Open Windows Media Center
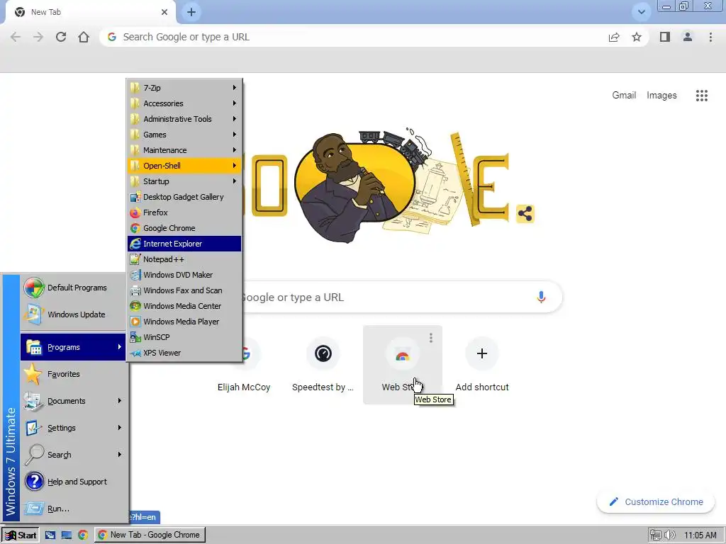Viewport: 726px width, 544px height. [184, 306]
